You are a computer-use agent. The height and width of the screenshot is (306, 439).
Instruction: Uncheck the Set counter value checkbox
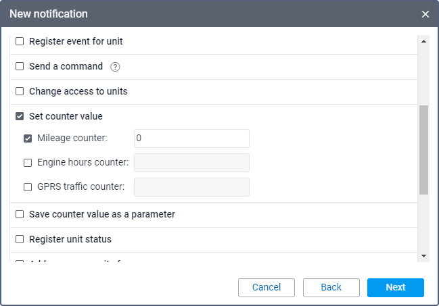[x=20, y=116]
